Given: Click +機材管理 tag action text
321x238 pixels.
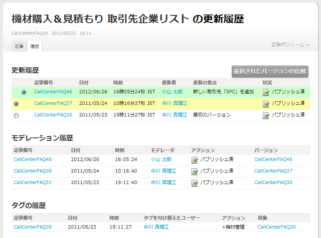Looking at the screenshot, I should pyautogui.click(x=233, y=227).
